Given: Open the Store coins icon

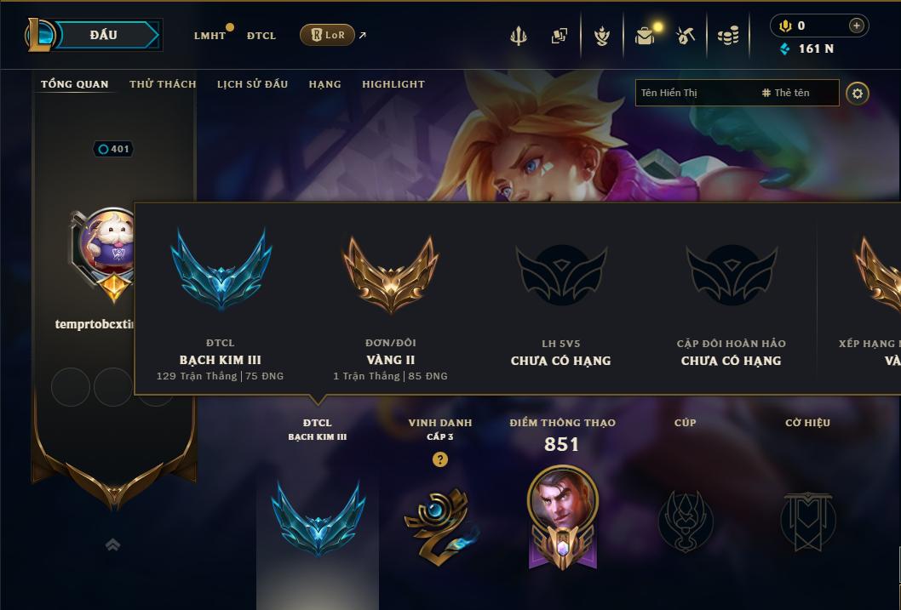Looking at the screenshot, I should pyautogui.click(x=728, y=36).
